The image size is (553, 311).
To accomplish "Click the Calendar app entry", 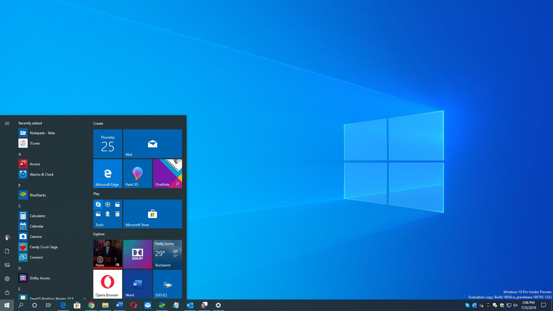I will (37, 226).
